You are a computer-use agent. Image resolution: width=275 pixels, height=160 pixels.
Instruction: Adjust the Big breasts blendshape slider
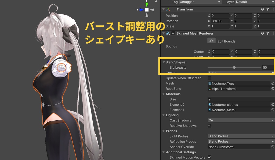click(234, 67)
